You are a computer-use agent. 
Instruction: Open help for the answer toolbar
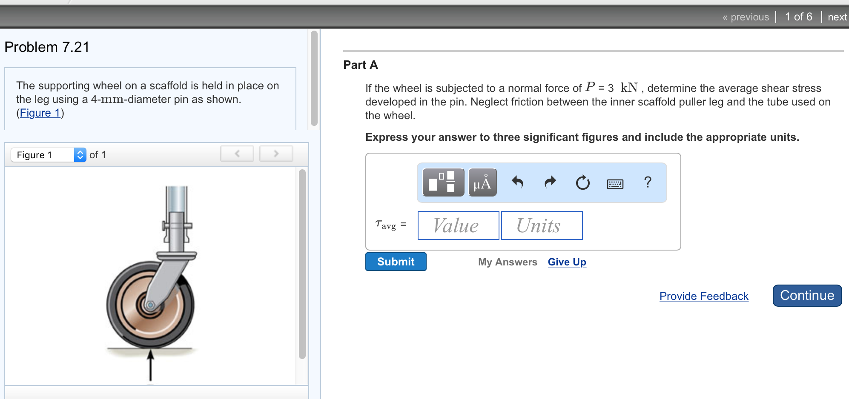coord(648,182)
